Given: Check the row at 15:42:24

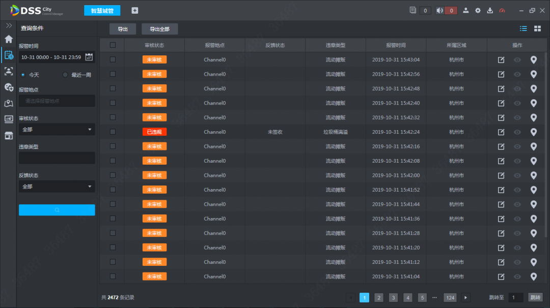Looking at the screenshot, I should 113,132.
